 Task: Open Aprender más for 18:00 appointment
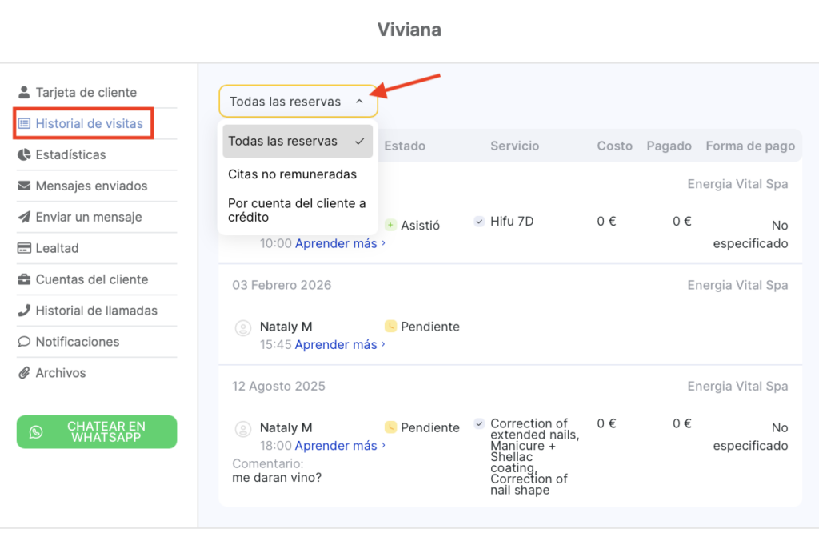pos(336,446)
